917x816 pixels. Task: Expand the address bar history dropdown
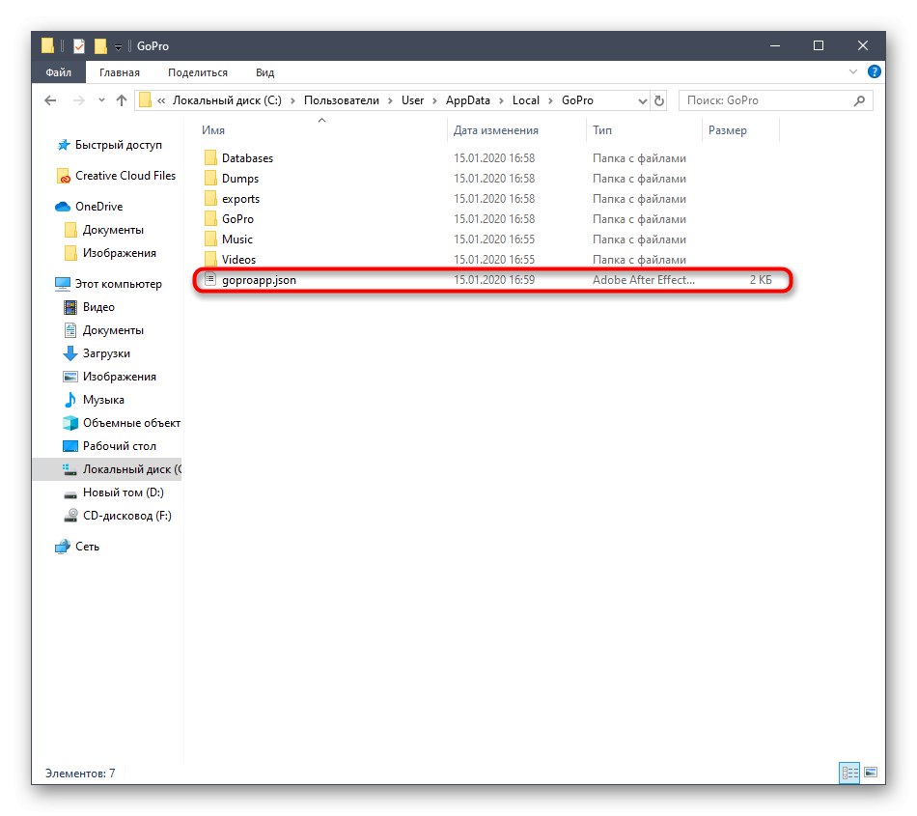(642, 100)
